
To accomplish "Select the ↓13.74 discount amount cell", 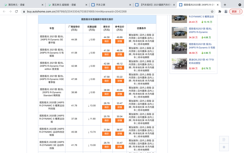I will 92,132.
